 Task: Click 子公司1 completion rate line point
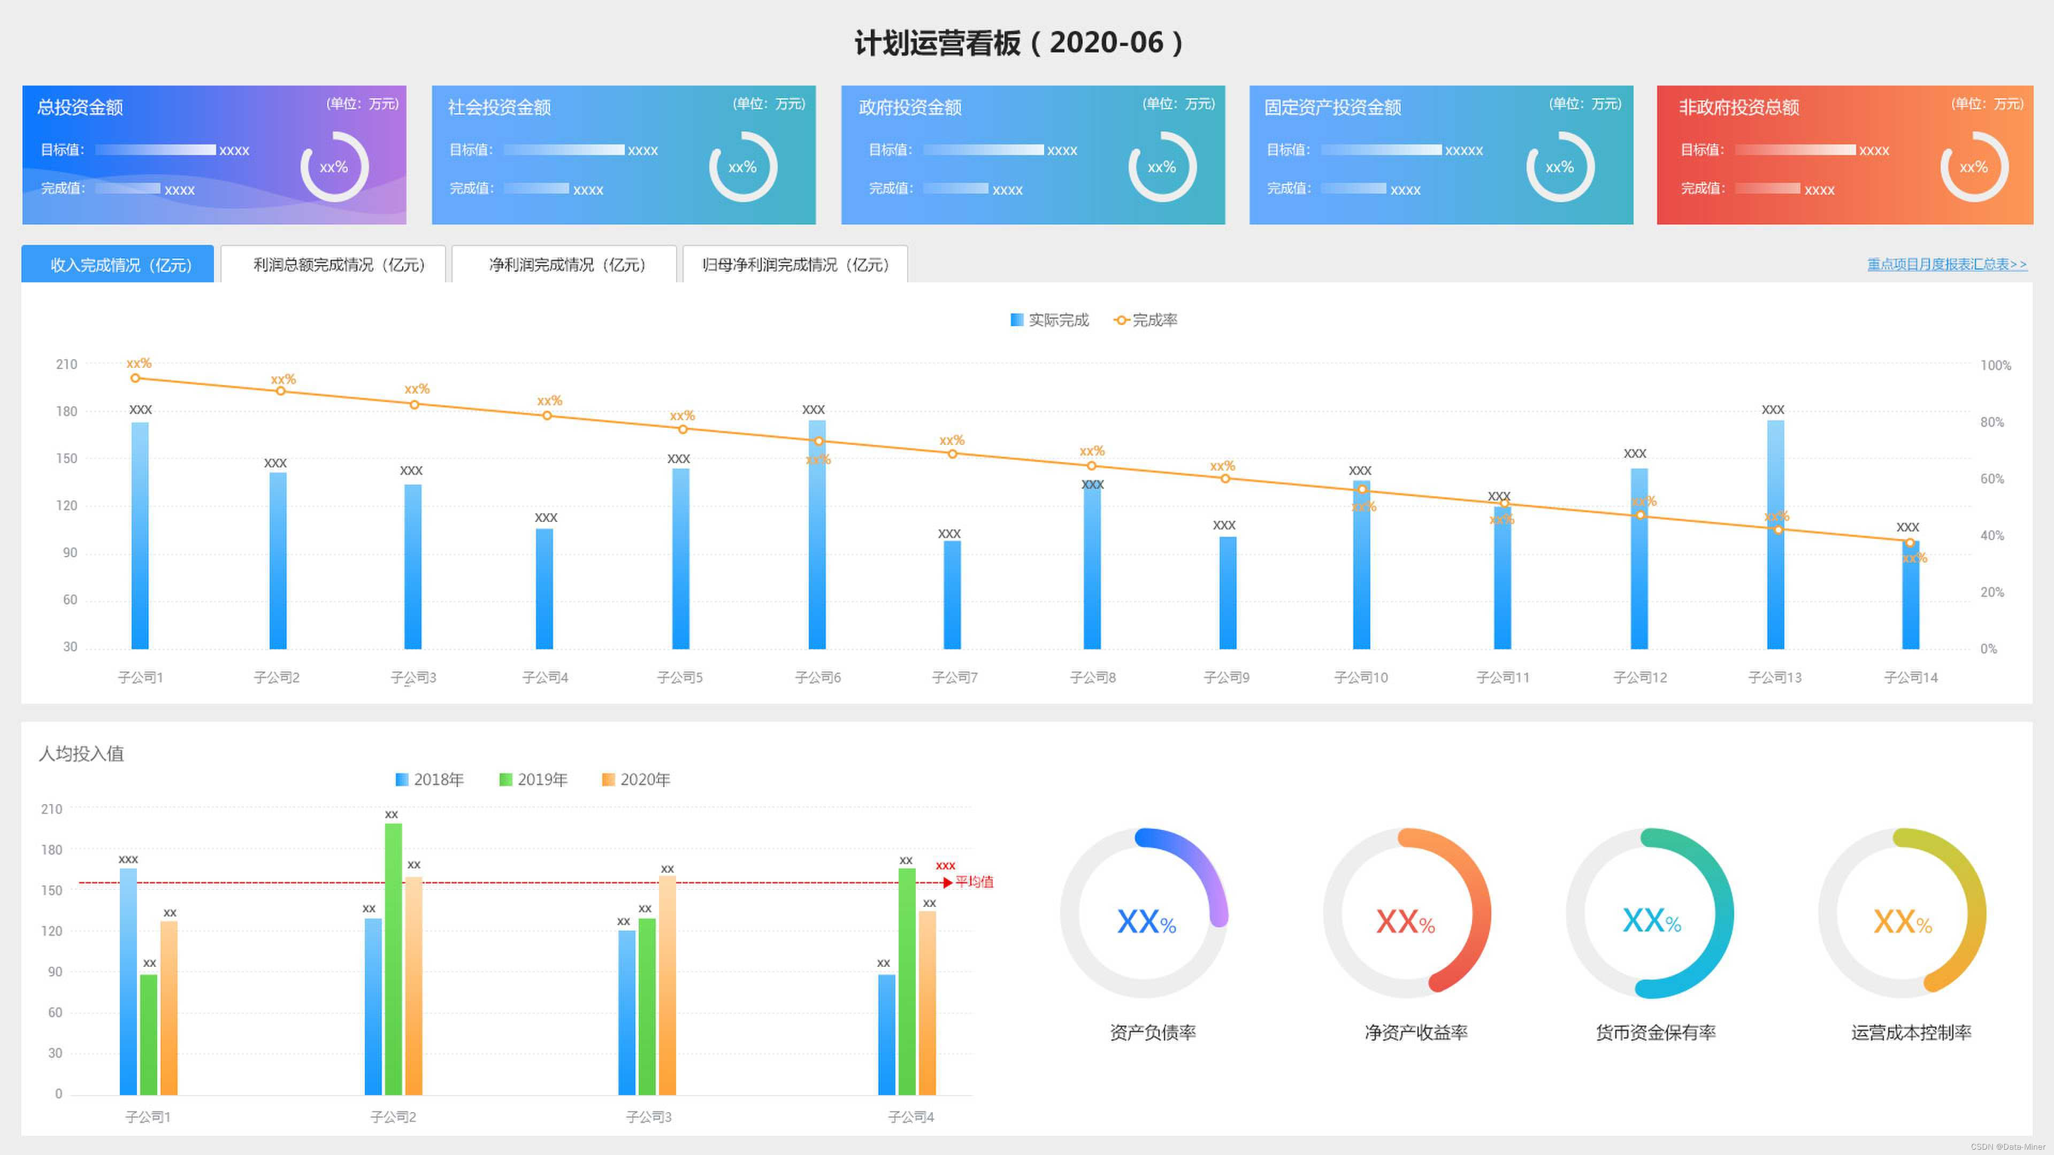tap(135, 379)
